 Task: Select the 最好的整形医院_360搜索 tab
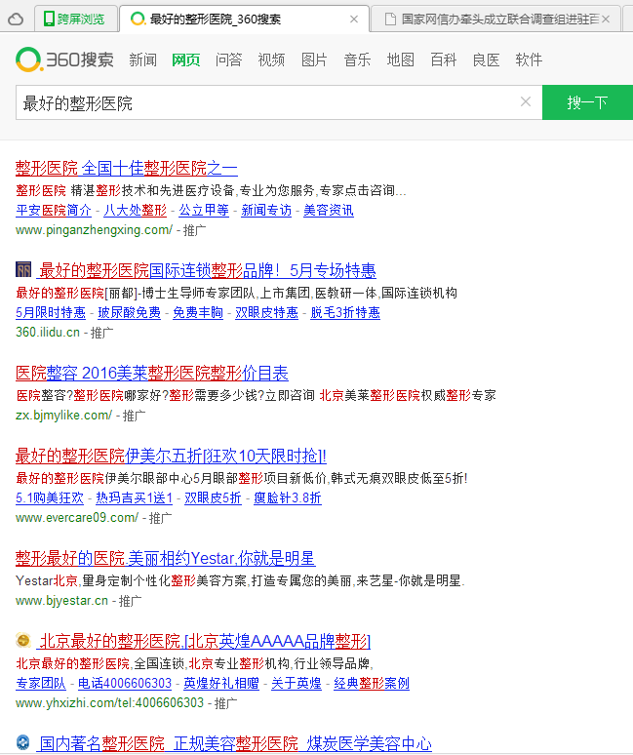[x=244, y=19]
